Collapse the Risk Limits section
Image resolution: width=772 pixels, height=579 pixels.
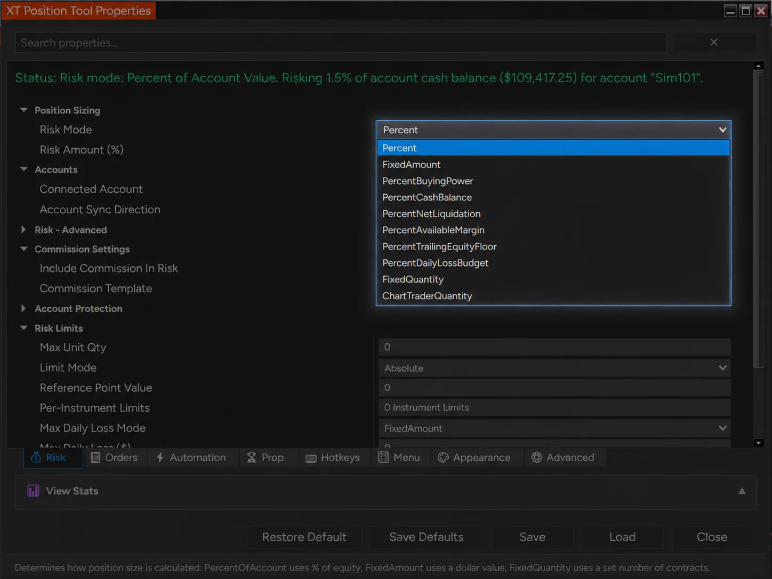tap(23, 328)
